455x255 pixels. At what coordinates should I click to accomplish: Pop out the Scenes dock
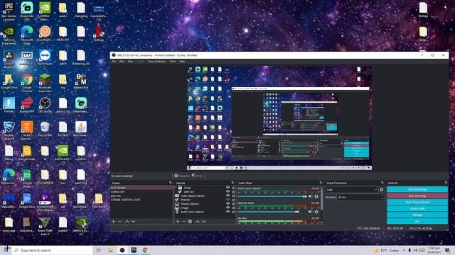(x=171, y=183)
